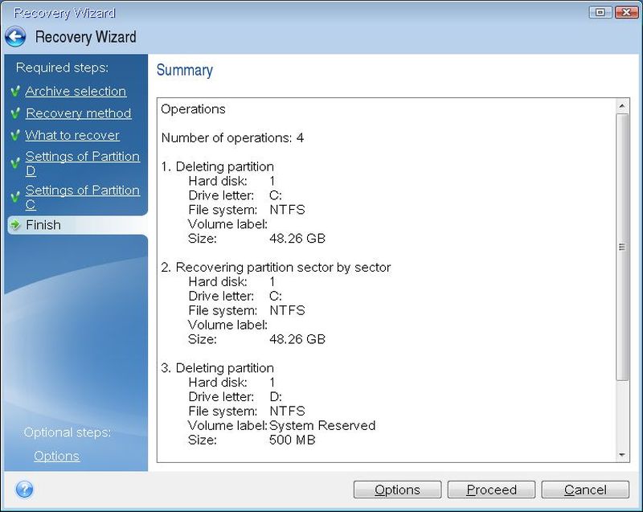The image size is (643, 512).
Task: Open the Recovery method step
Action: [x=78, y=113]
